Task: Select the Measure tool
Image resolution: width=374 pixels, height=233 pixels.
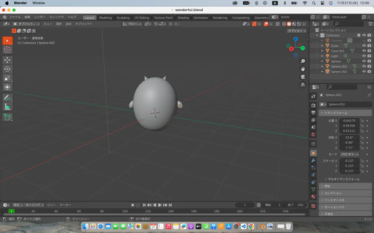Action: click(x=7, y=107)
